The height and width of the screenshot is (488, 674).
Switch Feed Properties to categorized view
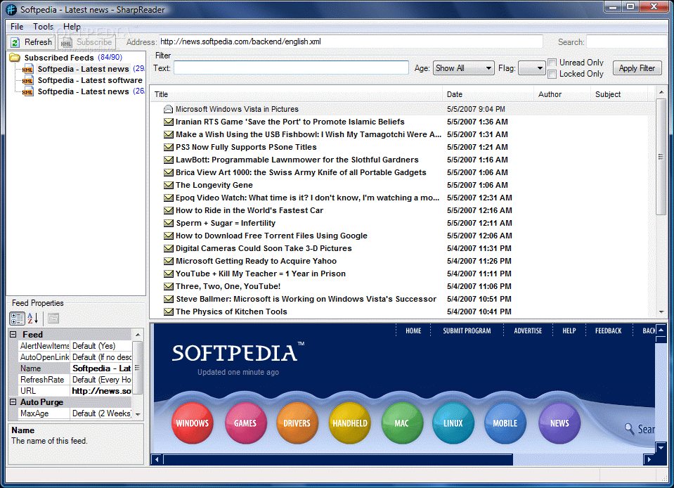coord(17,319)
